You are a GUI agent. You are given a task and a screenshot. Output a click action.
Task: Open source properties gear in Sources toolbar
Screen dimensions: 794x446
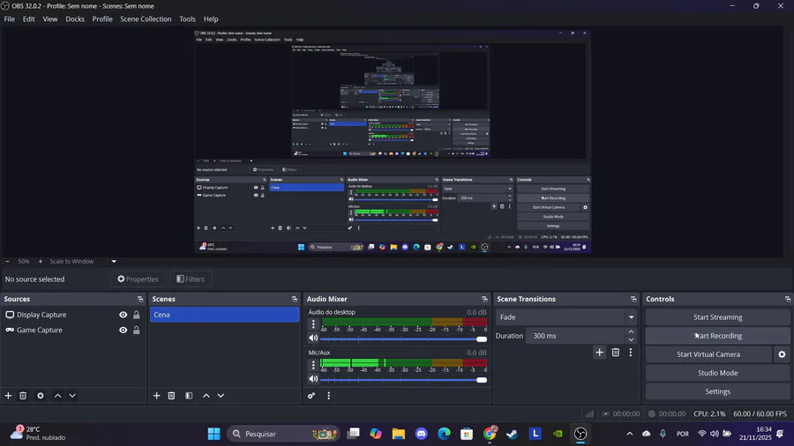tap(41, 396)
